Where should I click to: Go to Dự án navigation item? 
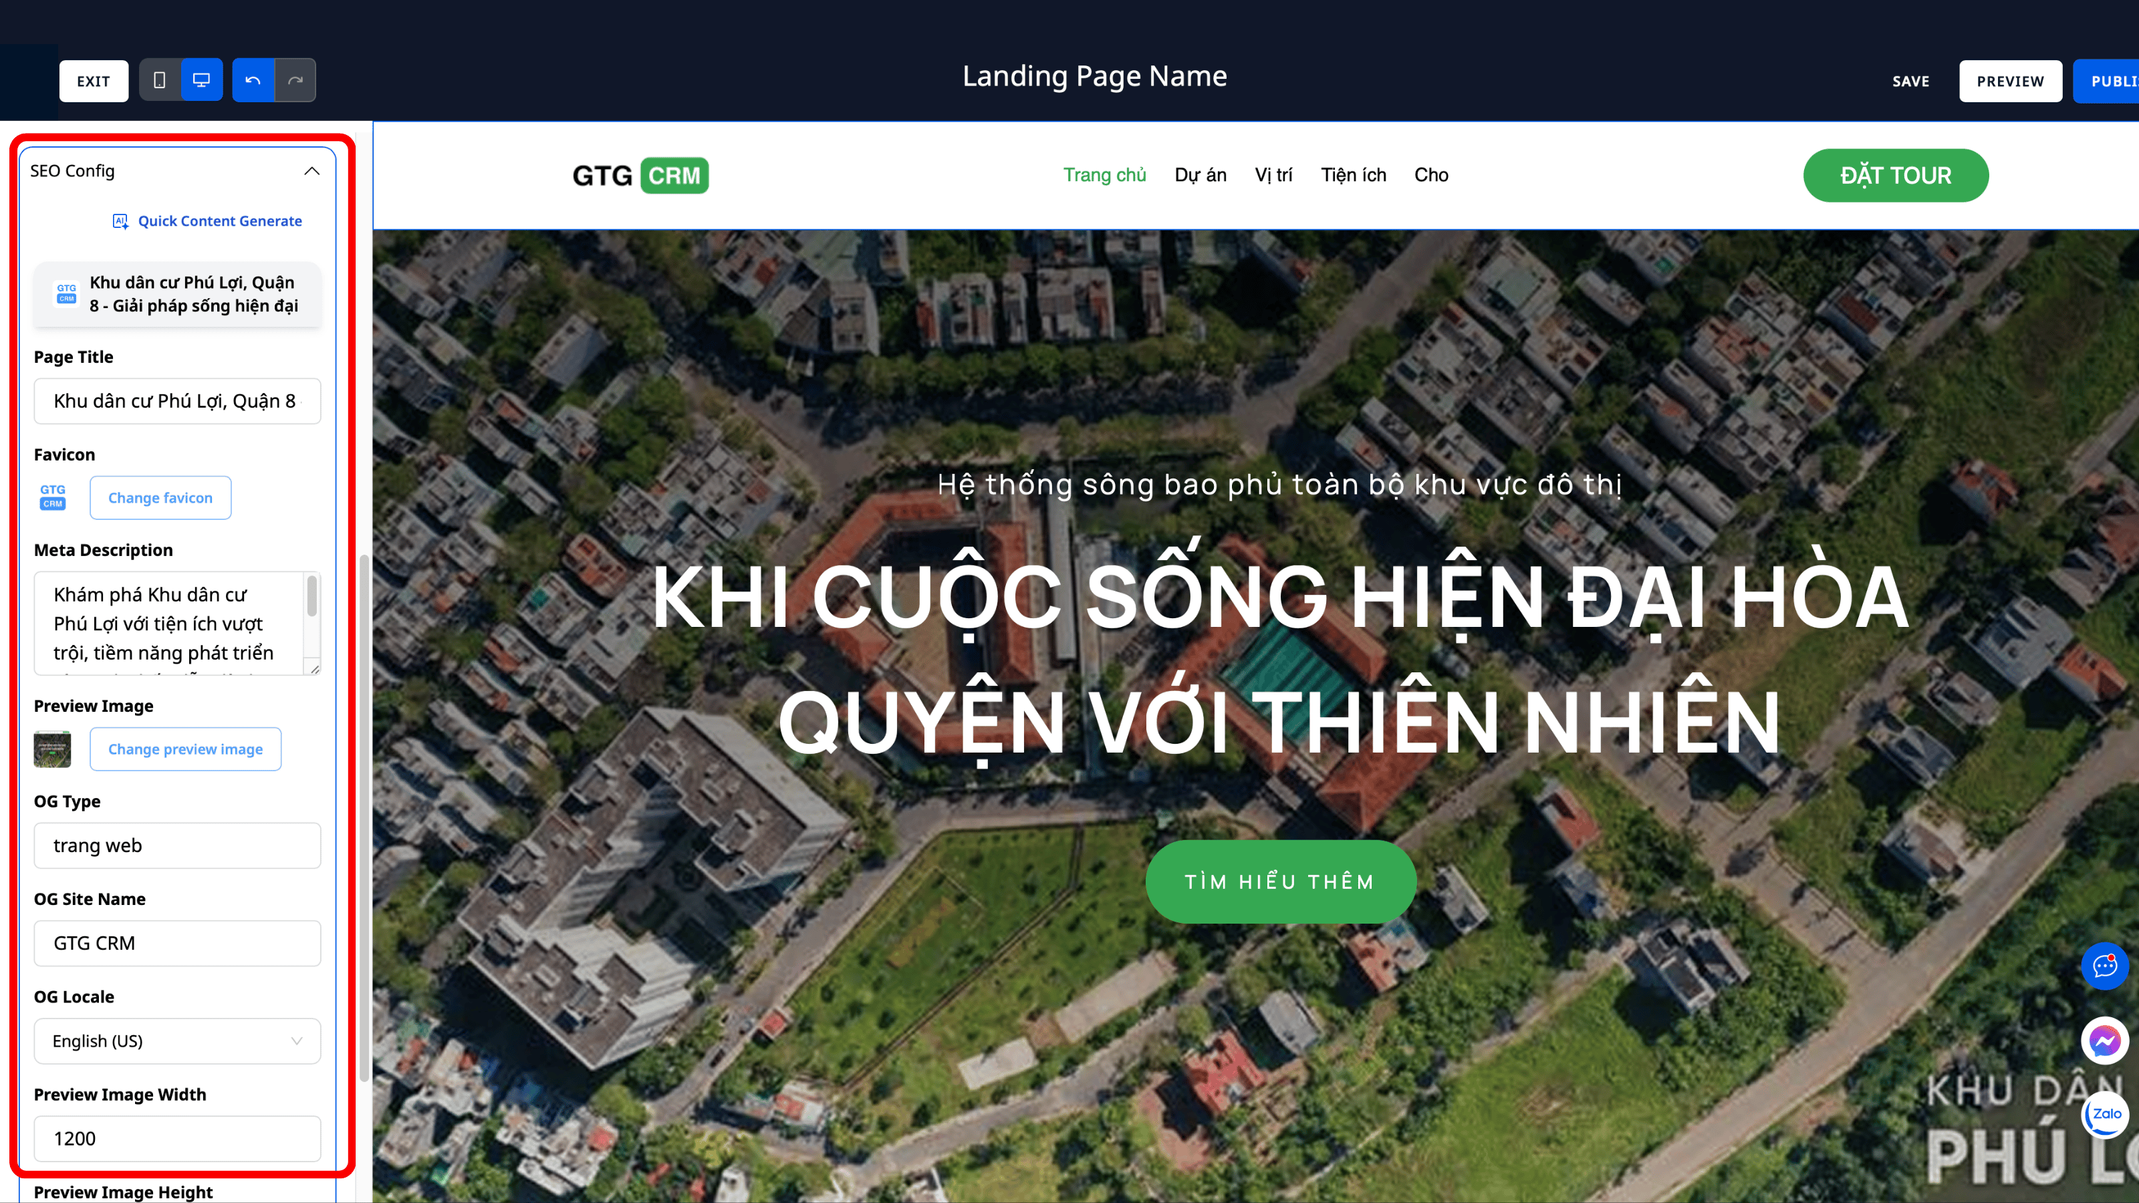point(1200,175)
